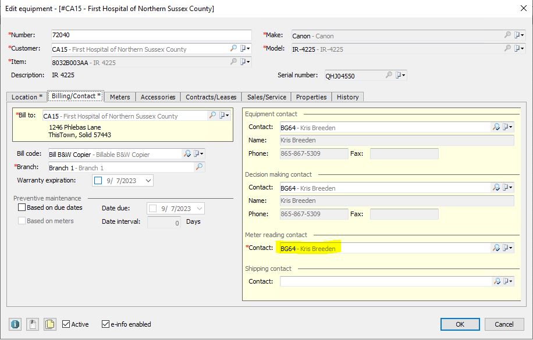
Task: Open the Make field flag dropdown
Action: pos(518,35)
